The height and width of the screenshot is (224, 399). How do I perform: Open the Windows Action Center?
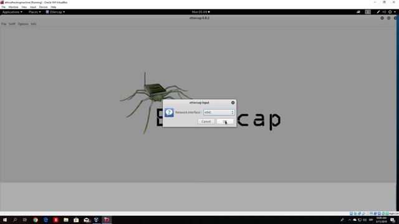(393, 220)
